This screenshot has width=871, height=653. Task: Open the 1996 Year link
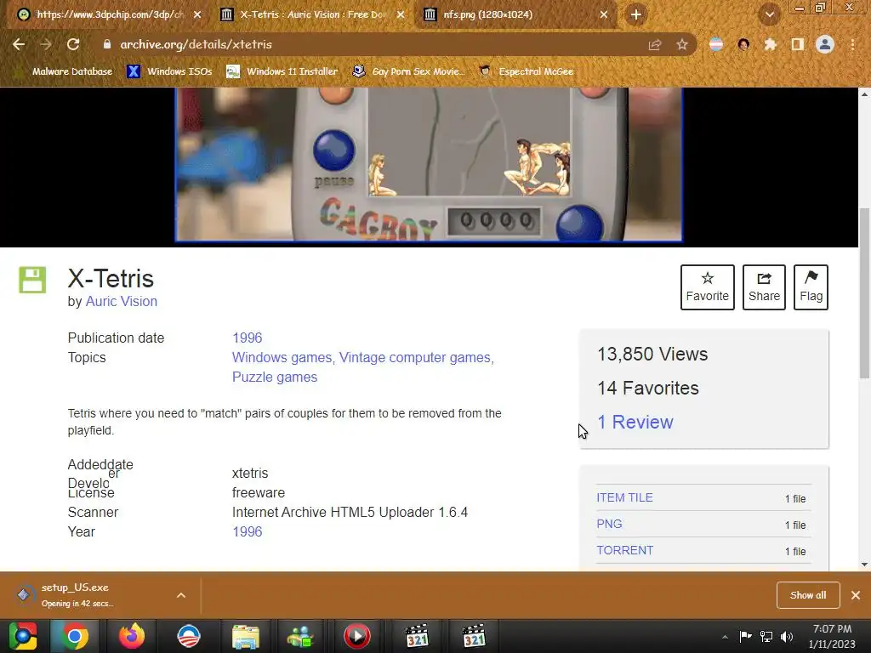click(248, 531)
